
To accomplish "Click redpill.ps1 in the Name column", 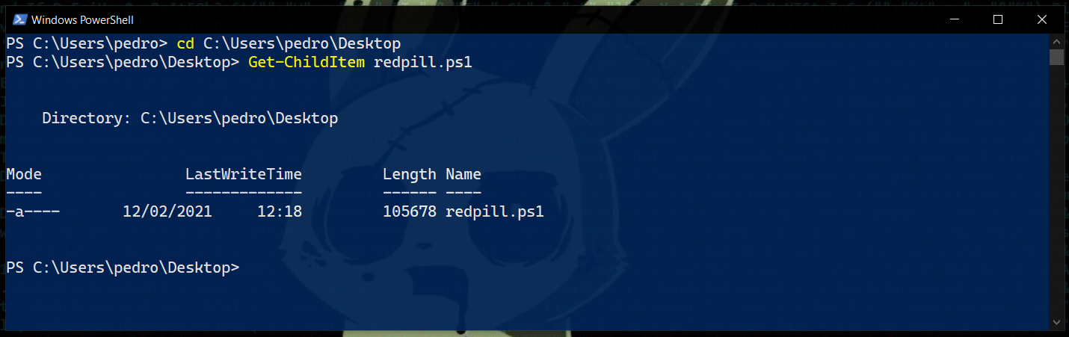I will coord(494,212).
